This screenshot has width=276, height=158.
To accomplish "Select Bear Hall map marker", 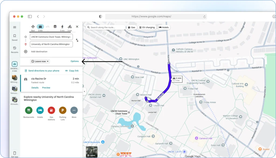I will (x=133, y=77).
